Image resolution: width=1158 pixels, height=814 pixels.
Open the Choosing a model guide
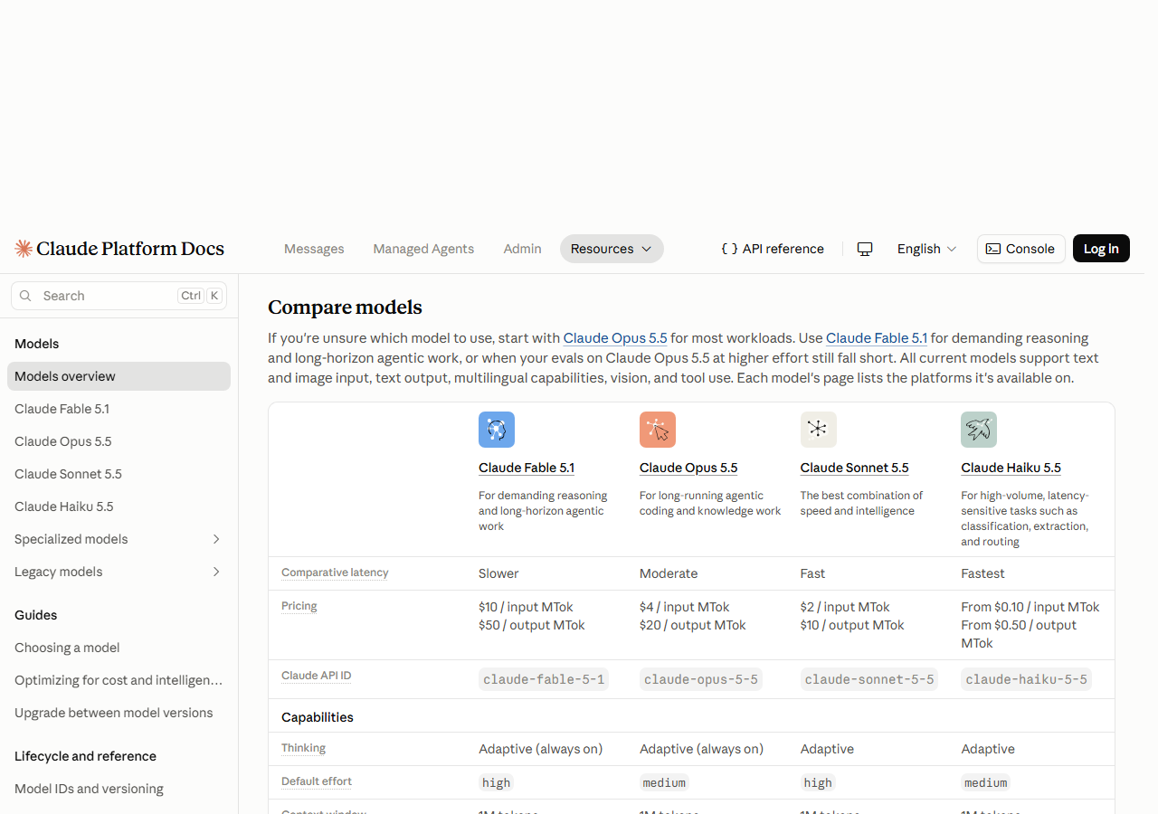pos(119,648)
